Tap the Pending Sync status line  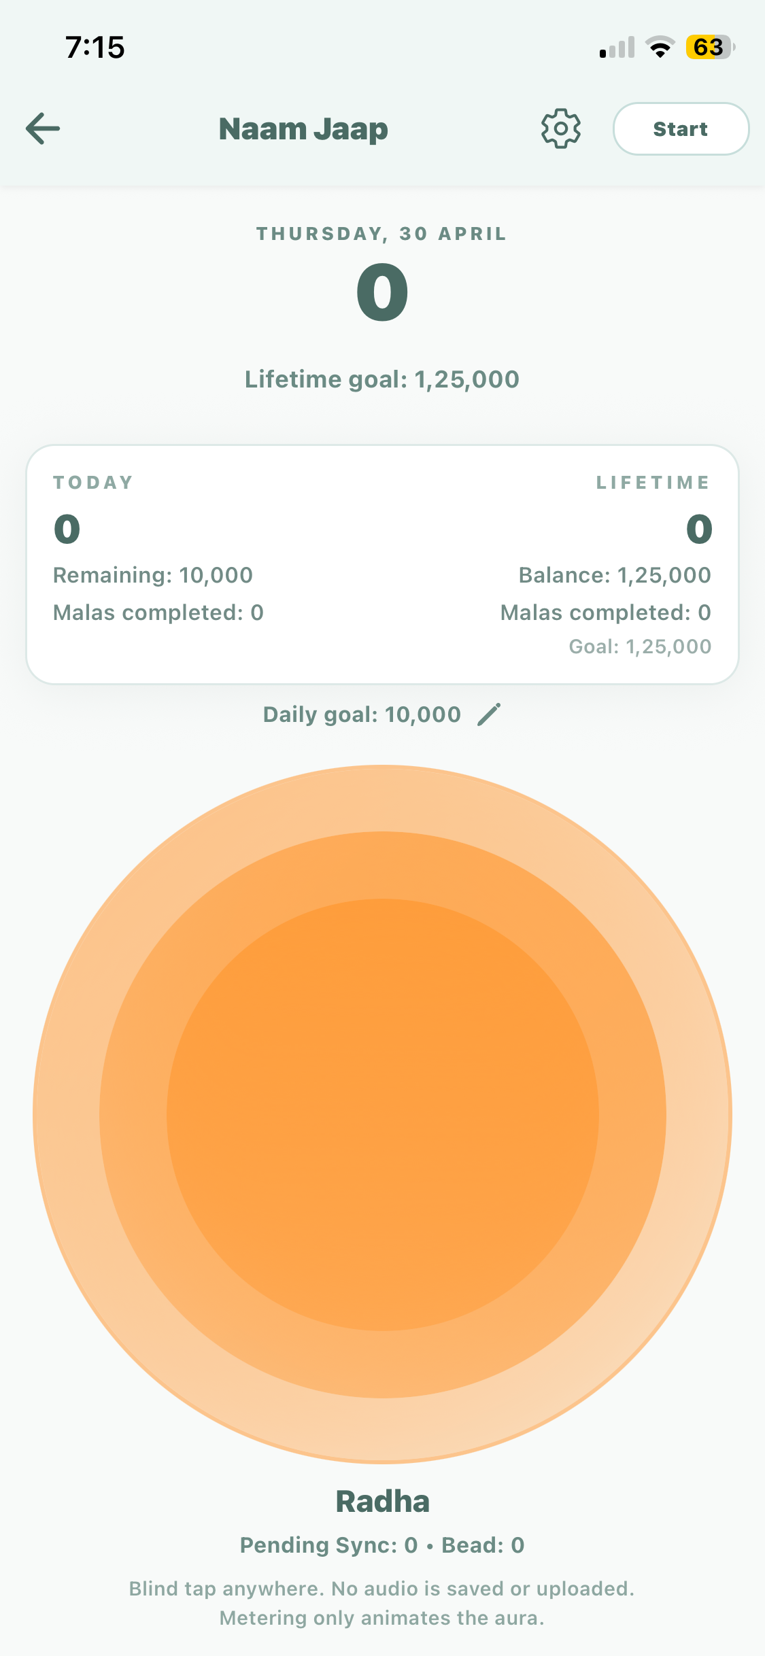382,1545
